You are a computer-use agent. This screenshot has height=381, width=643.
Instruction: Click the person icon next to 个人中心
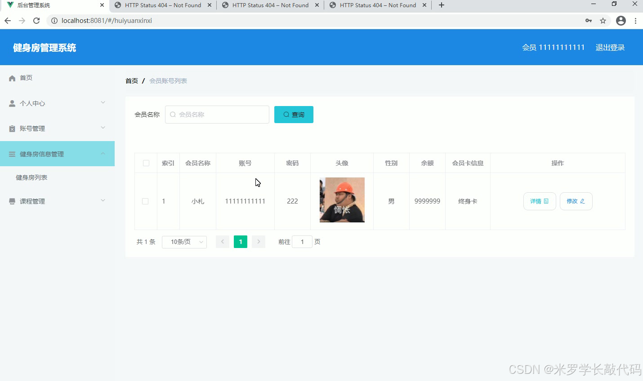(12, 103)
